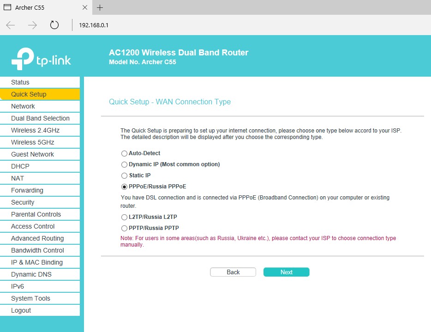Viewport: 431px width, 332px height.
Task: Click the Next button
Action: pos(287,272)
